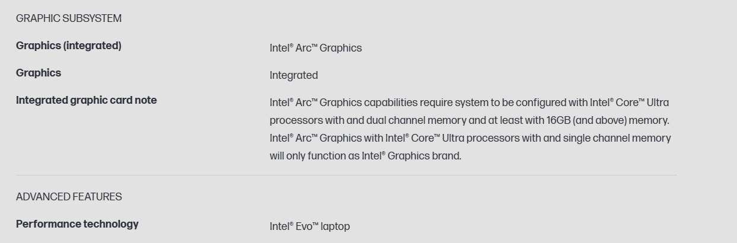Image resolution: width=737 pixels, height=243 pixels.
Task: Click the ADVANCED FEATURES section heading
Action: 69,197
